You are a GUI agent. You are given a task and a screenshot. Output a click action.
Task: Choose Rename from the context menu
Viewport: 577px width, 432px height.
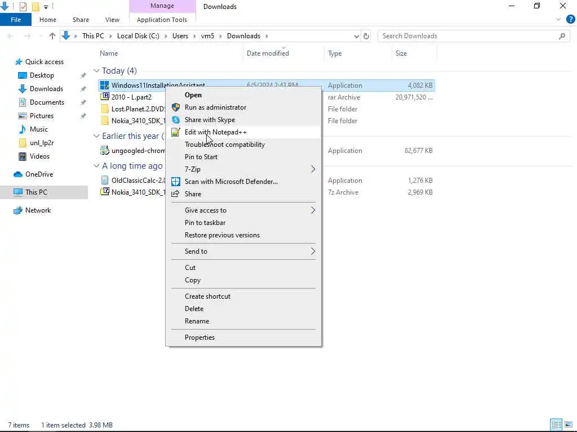(197, 321)
